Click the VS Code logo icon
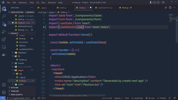Viewport: 178px width, 100px height. pos(3,2)
